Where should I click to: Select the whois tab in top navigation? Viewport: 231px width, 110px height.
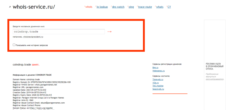pyautogui.click(x=89, y=7)
